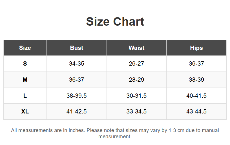Click the Waist column header
Image resolution: width=230 pixels, height=145 pixels.
pyautogui.click(x=136, y=48)
